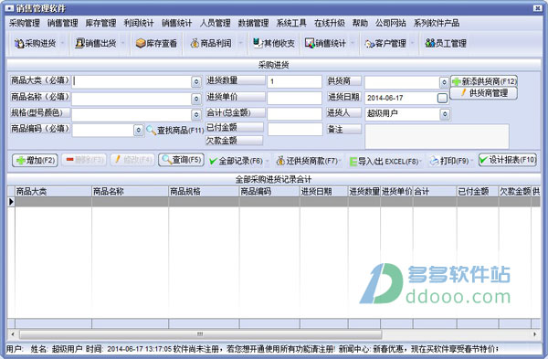Click 增加(F2) add button
Image resolution: width=548 pixels, height=359 pixels.
pyautogui.click(x=35, y=160)
